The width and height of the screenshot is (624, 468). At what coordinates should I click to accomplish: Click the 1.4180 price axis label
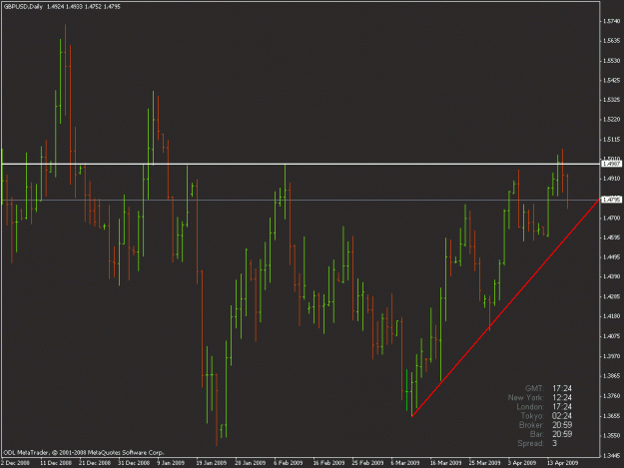(612, 316)
